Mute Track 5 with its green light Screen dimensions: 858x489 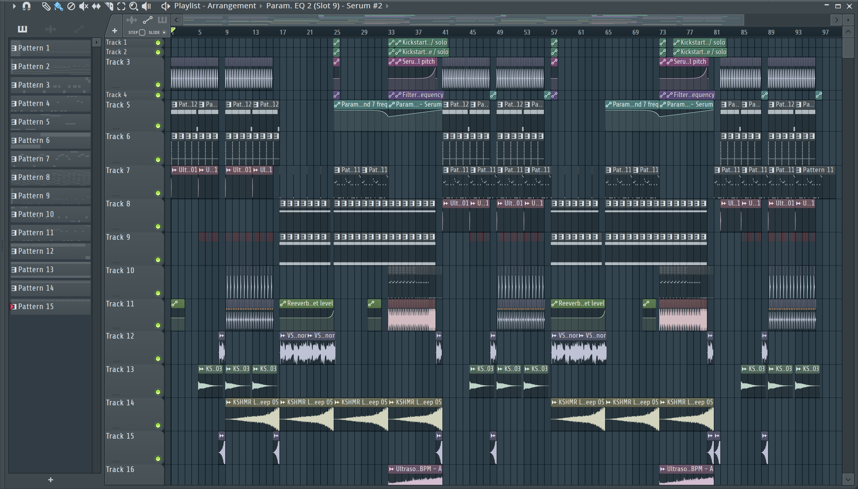click(x=158, y=126)
